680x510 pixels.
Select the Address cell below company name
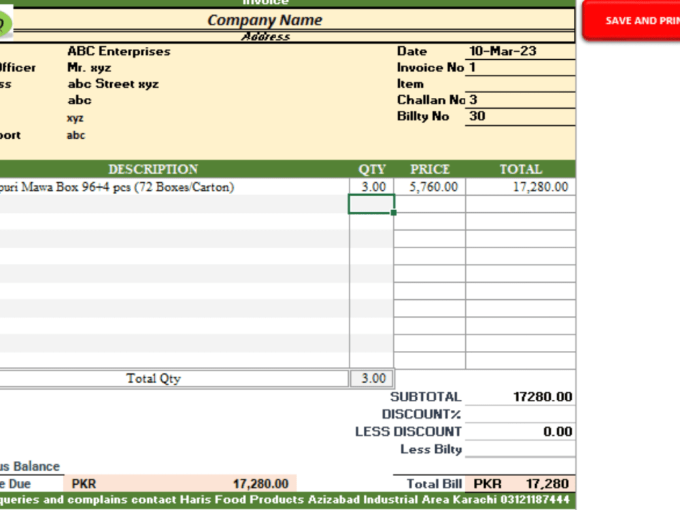pos(265,37)
